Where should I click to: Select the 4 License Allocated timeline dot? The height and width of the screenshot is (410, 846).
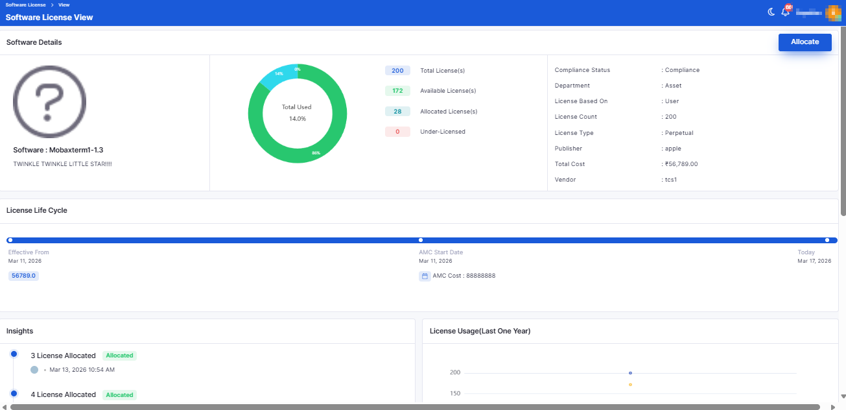coord(14,393)
